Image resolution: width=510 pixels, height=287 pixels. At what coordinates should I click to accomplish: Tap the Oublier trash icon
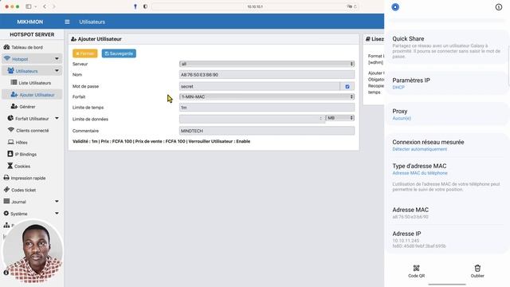[477, 269]
